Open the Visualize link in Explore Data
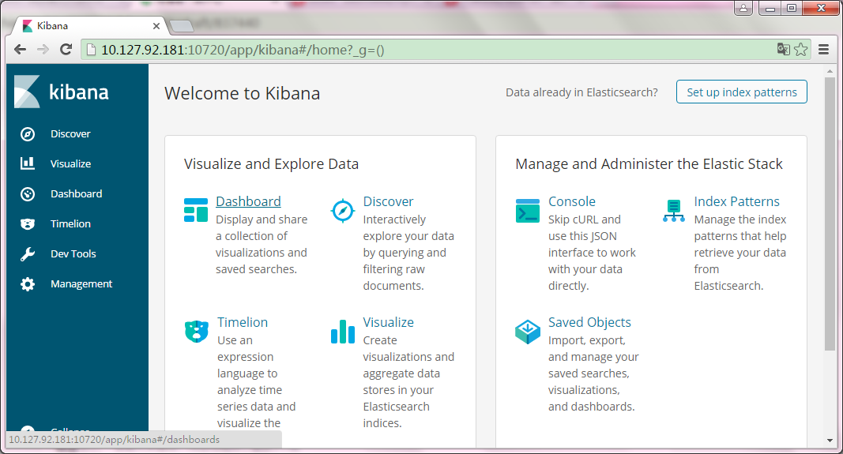Viewport: 843px width, 454px height. click(388, 322)
